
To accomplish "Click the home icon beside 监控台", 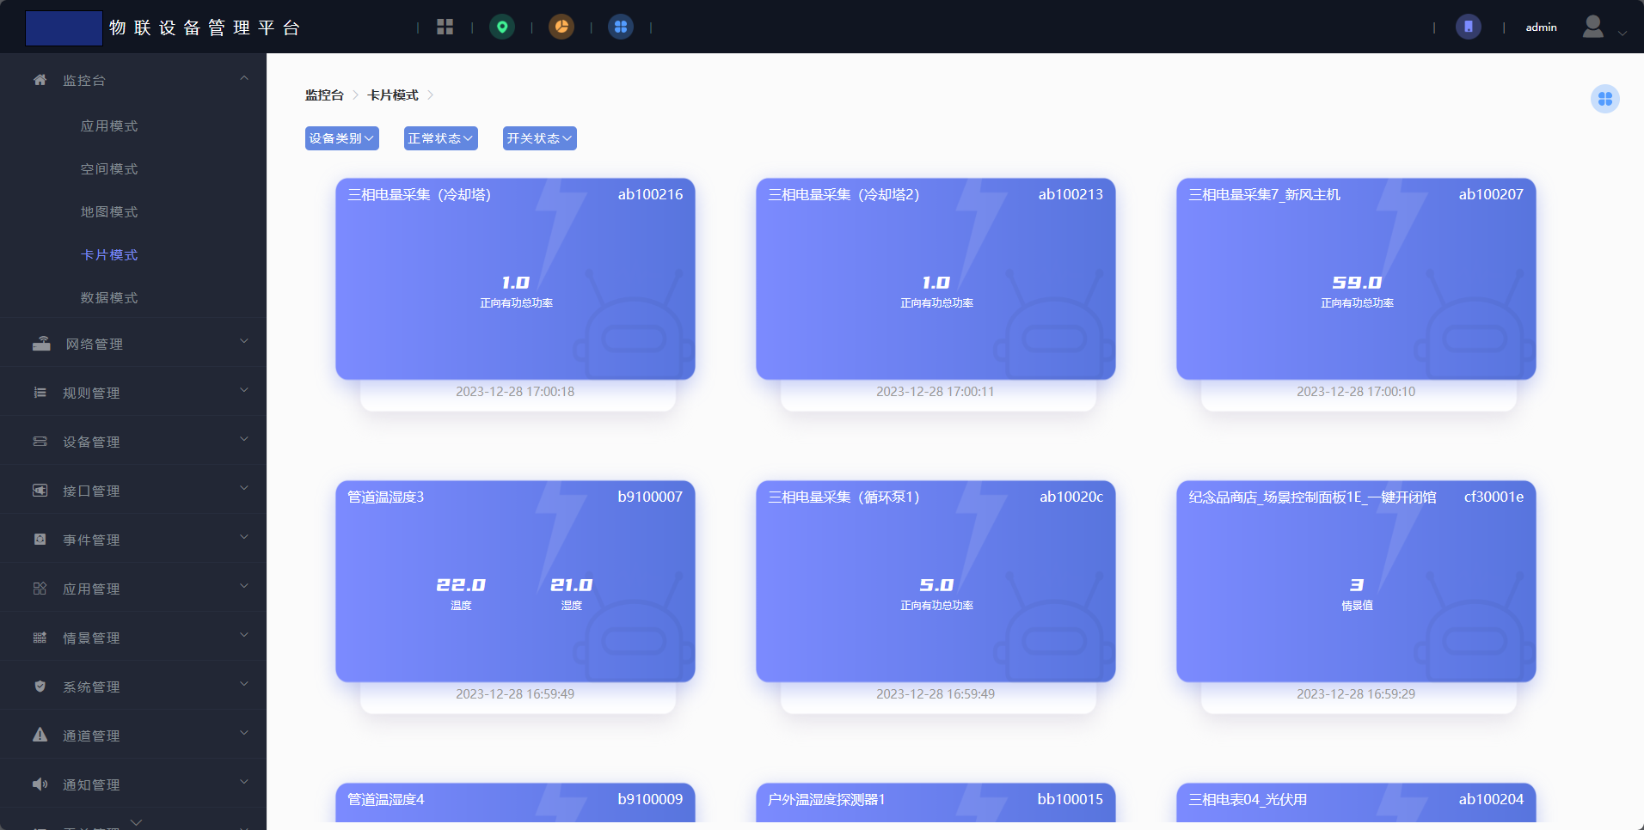I will click(x=40, y=80).
